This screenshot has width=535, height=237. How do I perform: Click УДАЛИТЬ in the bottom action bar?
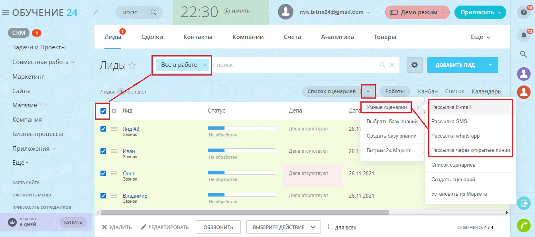click(x=116, y=227)
